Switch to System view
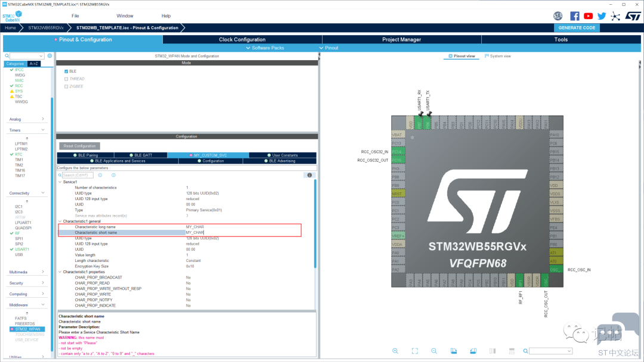Image resolution: width=644 pixels, height=362 pixels. tap(498, 56)
